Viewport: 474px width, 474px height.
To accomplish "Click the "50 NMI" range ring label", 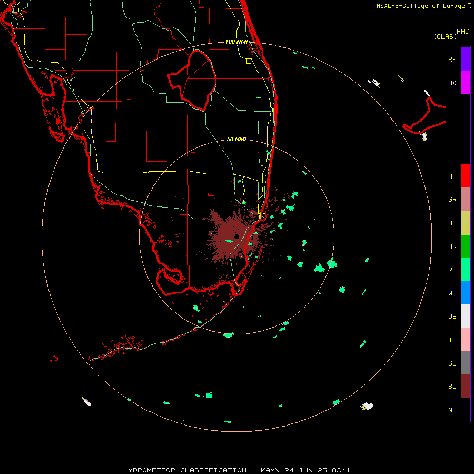I will pos(236,140).
